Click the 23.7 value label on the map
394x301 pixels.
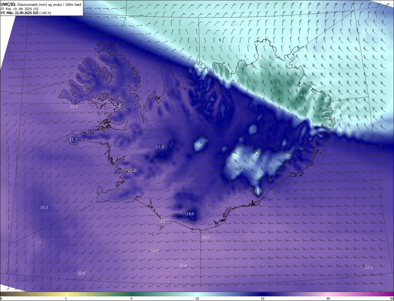(117, 105)
